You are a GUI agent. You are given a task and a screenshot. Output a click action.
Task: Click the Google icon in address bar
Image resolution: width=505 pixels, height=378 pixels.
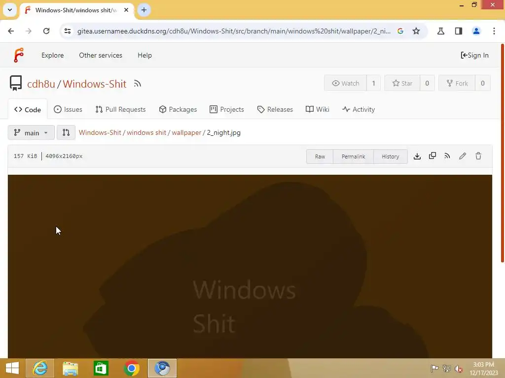pyautogui.click(x=400, y=31)
